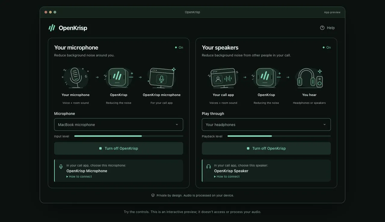Click the Playback level meter bar
Screen dimensions: 385x222
[x=279, y=136]
